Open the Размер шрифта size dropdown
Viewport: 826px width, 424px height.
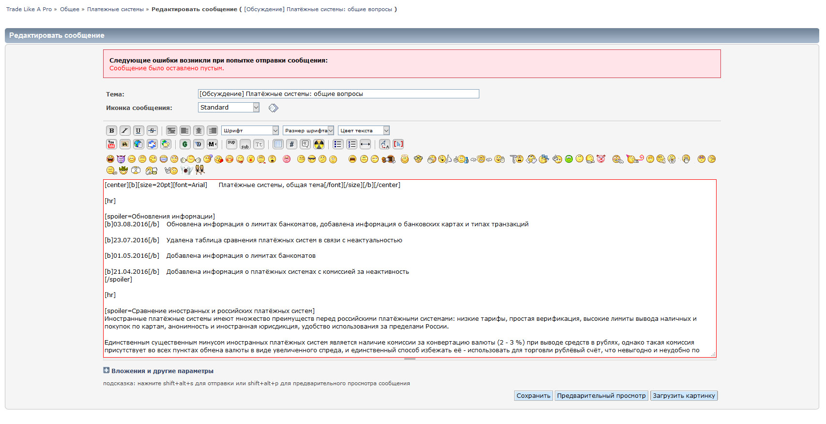coord(308,130)
